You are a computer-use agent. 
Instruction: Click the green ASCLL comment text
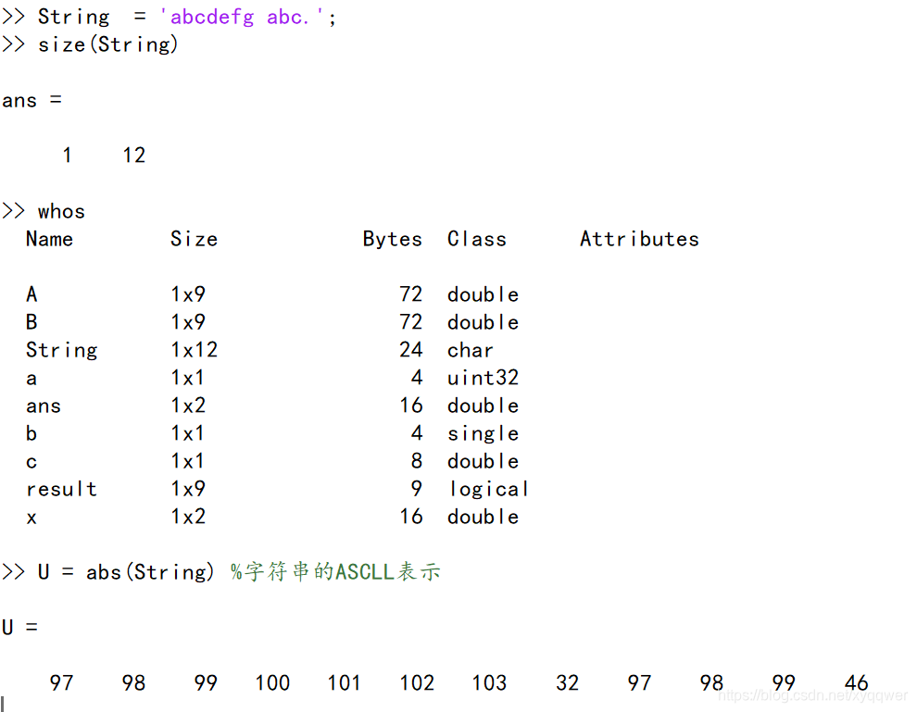point(336,572)
